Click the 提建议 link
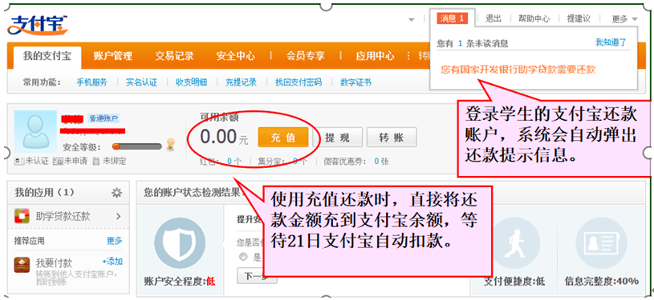Image resolution: width=654 pixels, height=300 pixels. click(579, 18)
